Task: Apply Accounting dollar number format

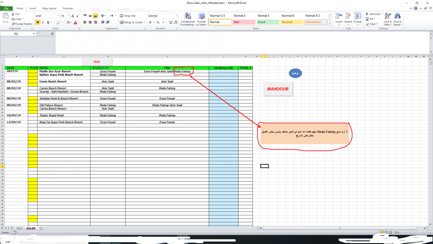Action: [150, 23]
